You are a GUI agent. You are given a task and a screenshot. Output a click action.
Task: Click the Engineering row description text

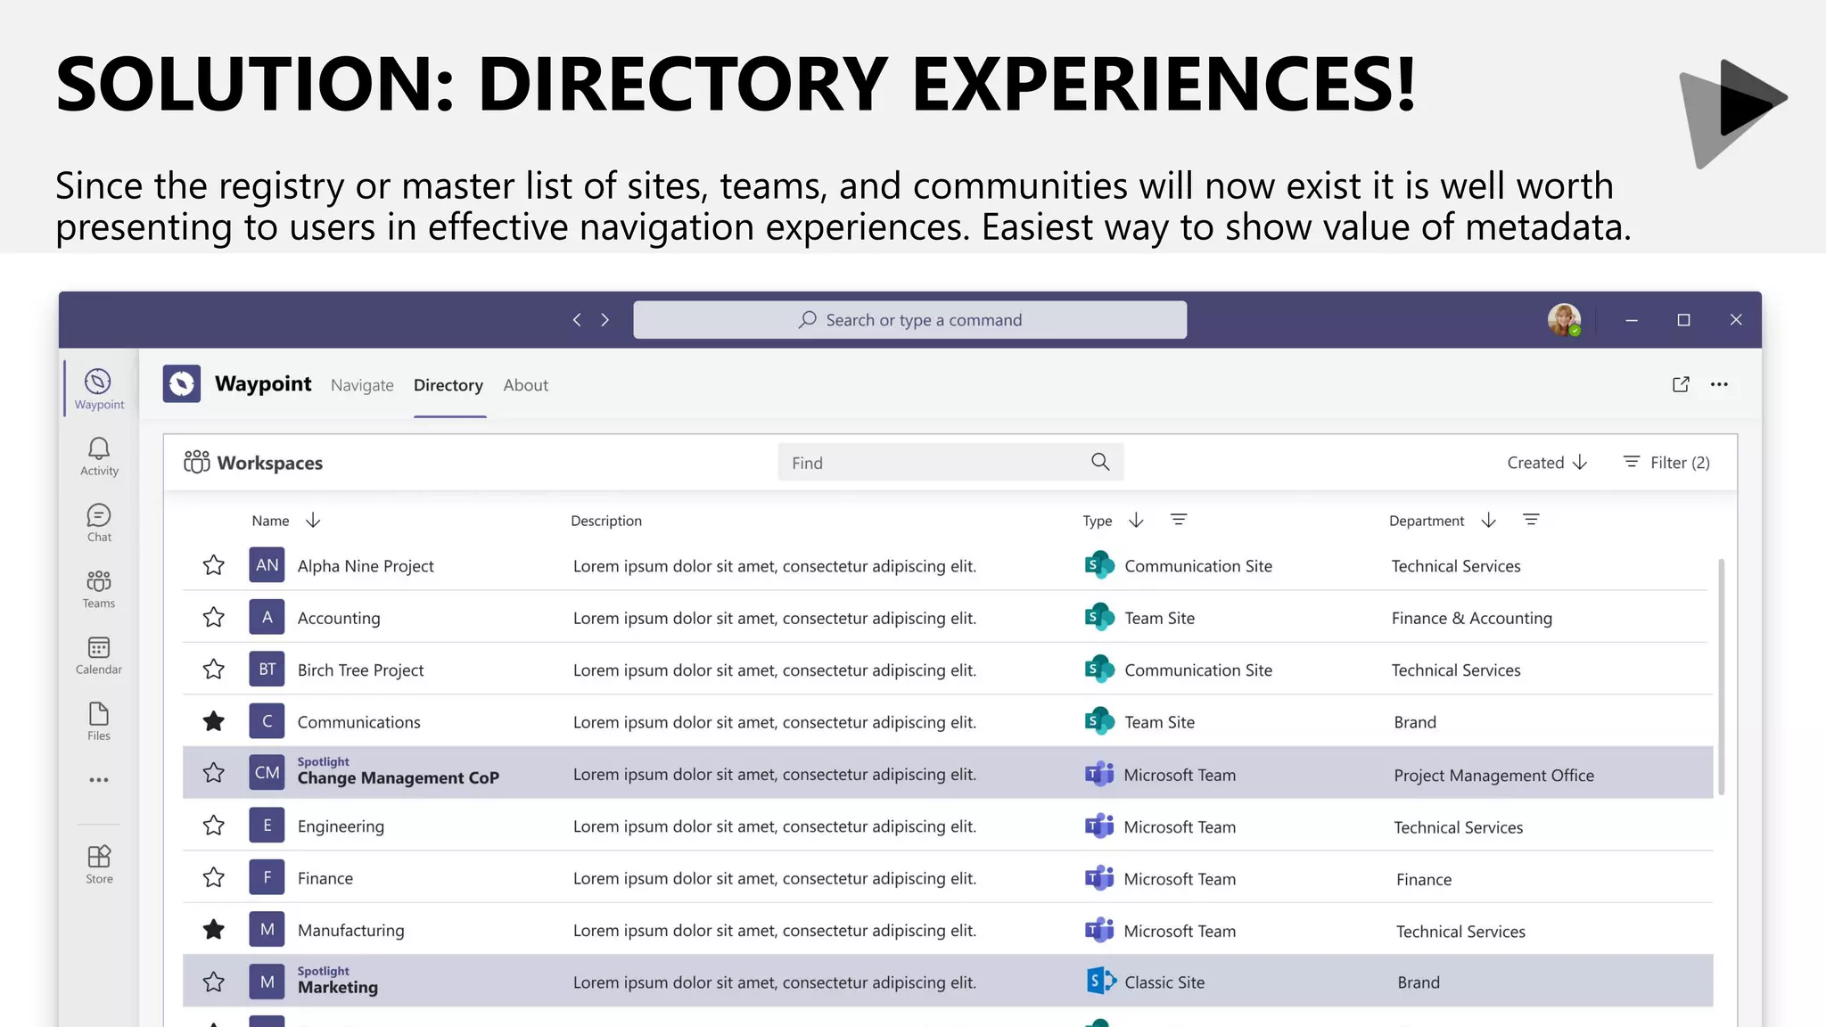[775, 826]
